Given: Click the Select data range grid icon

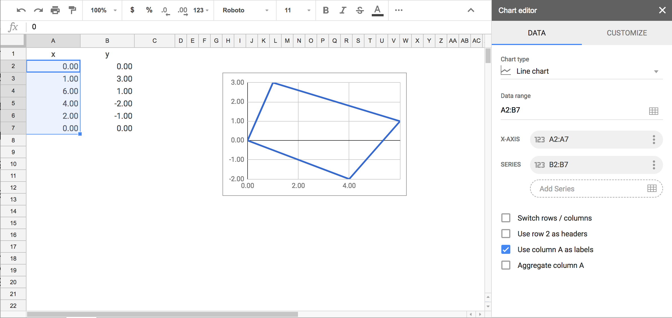Looking at the screenshot, I should [653, 111].
